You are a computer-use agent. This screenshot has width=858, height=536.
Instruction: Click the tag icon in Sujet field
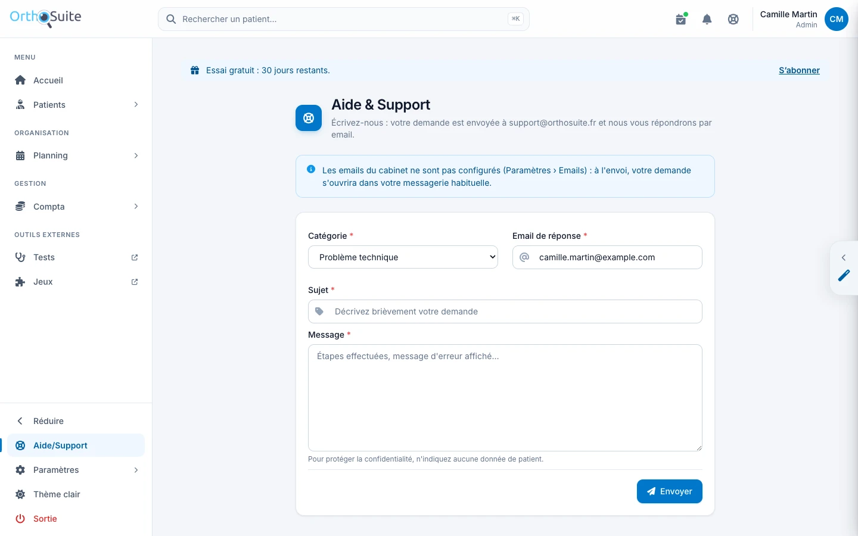click(x=319, y=311)
